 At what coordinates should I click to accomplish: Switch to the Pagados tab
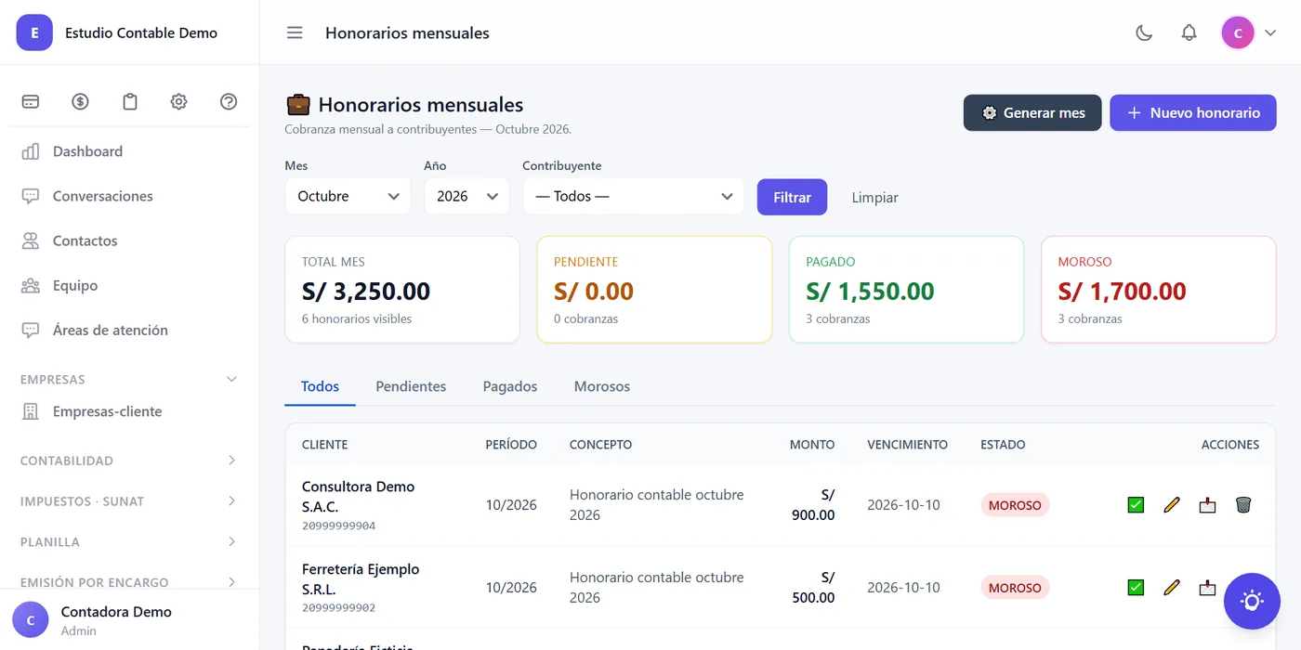[510, 386]
